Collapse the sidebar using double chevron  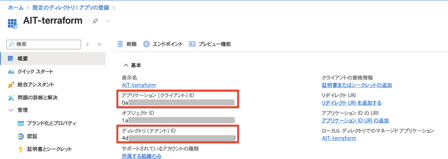(x=99, y=44)
